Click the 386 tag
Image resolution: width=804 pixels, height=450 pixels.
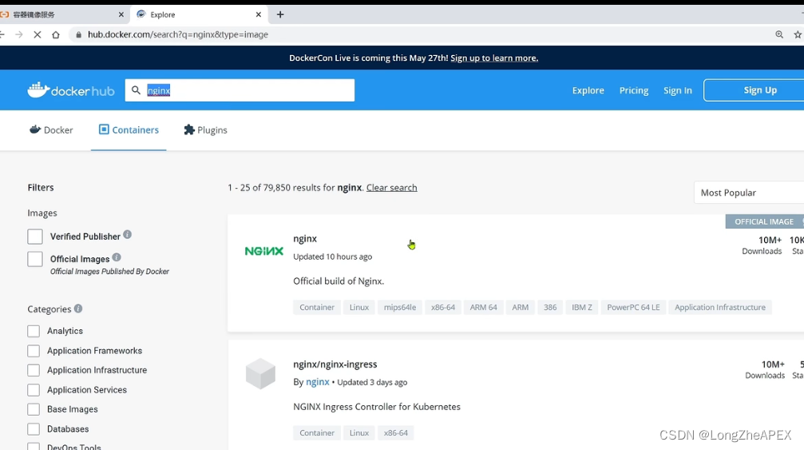[550, 308]
